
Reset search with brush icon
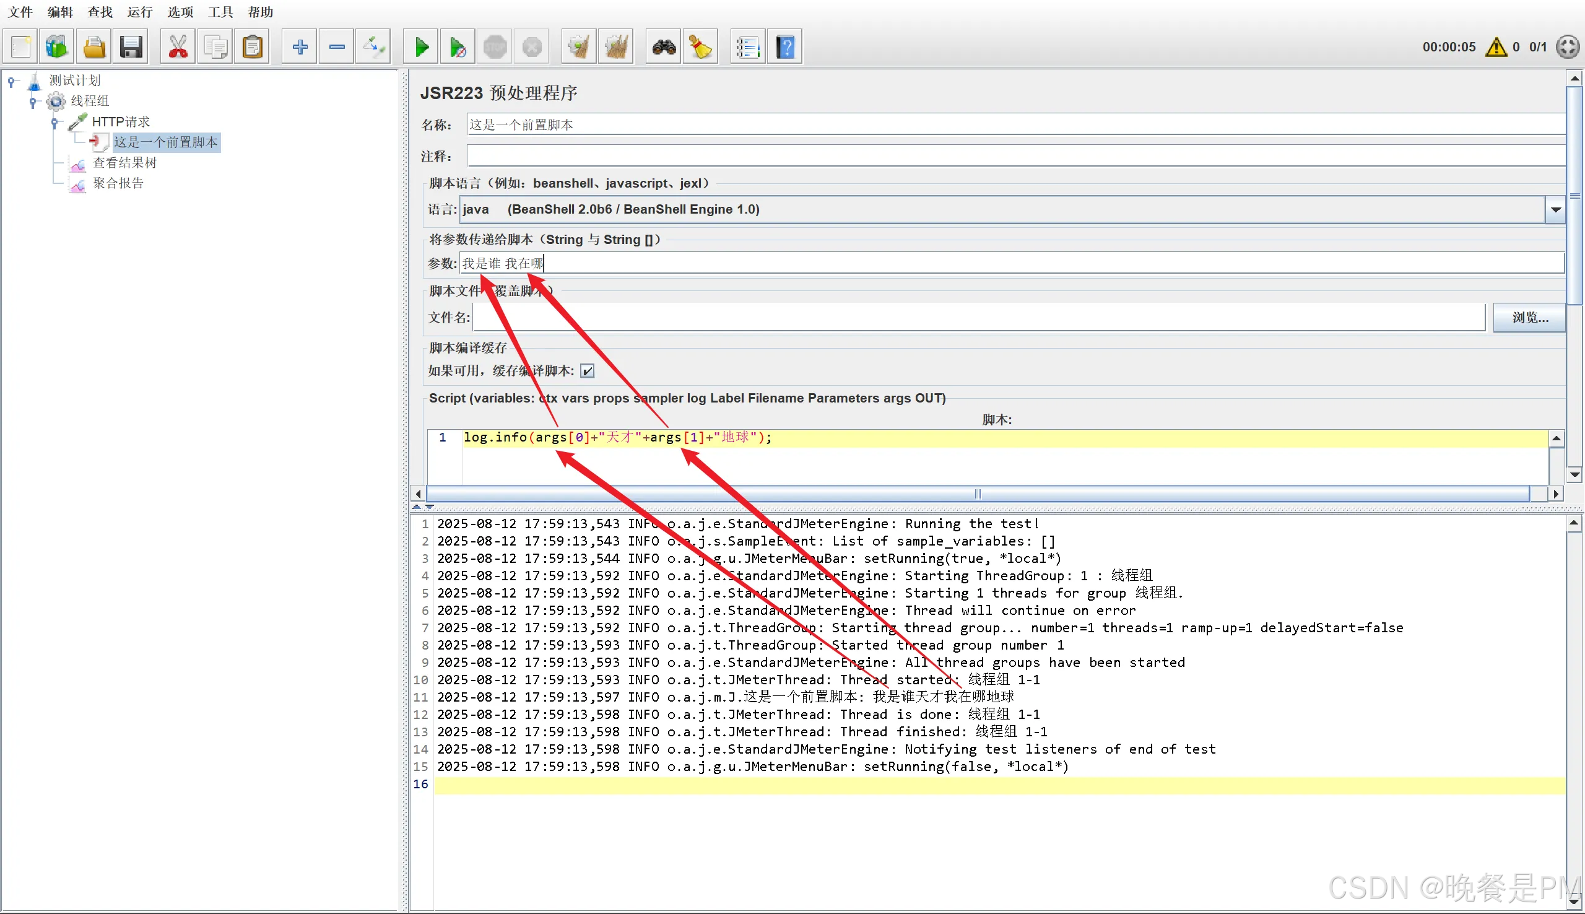(700, 47)
